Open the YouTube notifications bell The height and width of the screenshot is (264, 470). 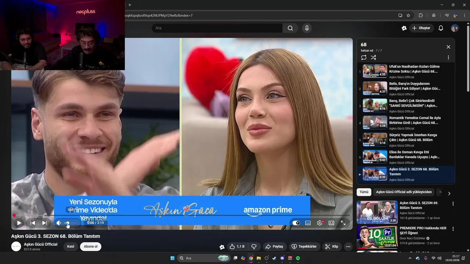pos(441,28)
